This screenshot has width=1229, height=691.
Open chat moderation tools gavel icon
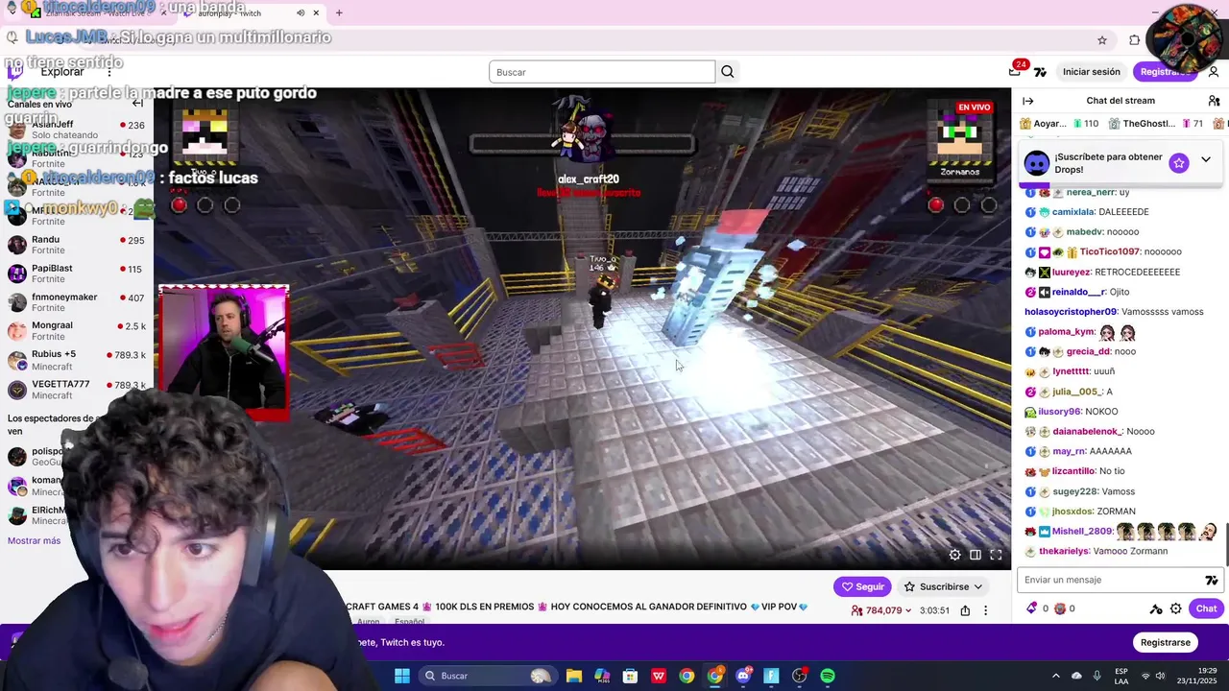coord(1156,608)
